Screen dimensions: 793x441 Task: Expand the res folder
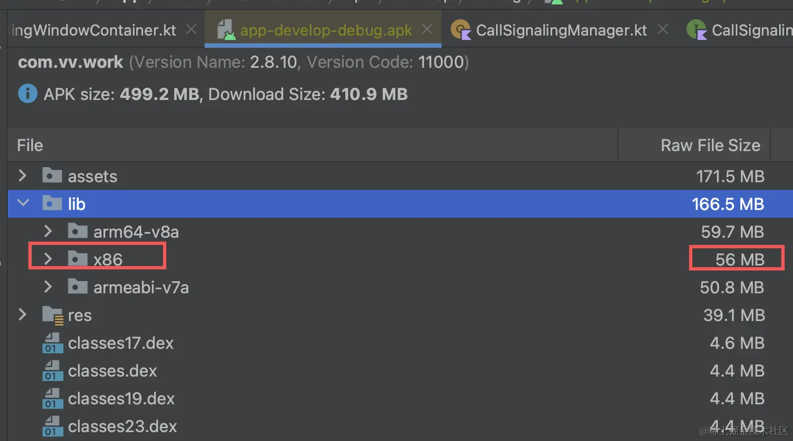pos(22,315)
